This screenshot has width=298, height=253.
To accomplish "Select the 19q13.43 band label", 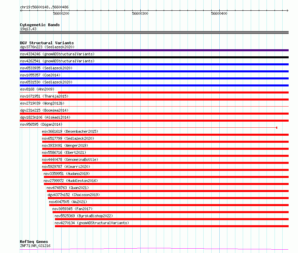I will tap(28, 29).
